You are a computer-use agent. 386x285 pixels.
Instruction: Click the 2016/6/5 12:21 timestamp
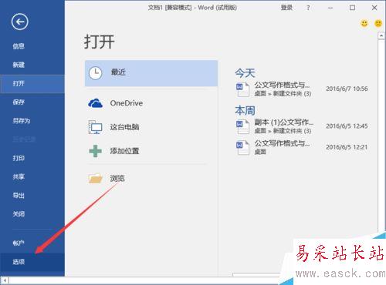click(347, 147)
